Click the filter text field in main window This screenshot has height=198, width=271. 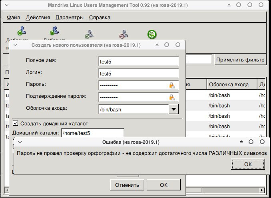click(199, 60)
